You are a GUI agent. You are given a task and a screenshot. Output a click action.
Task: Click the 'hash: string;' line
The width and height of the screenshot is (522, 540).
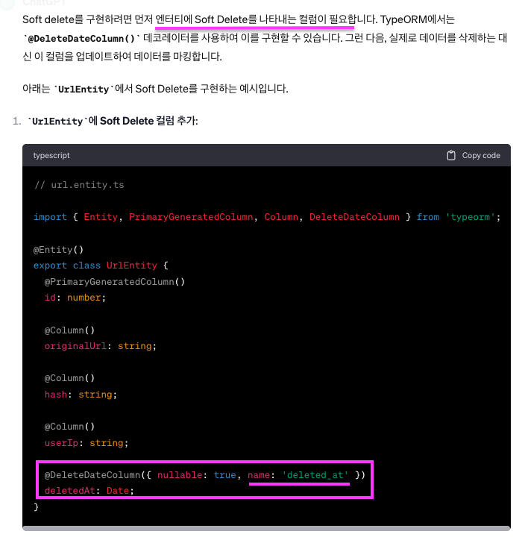coord(81,395)
